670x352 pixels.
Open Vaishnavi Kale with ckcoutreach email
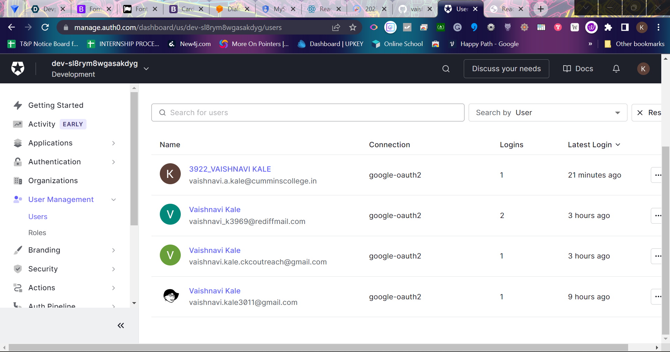point(215,250)
